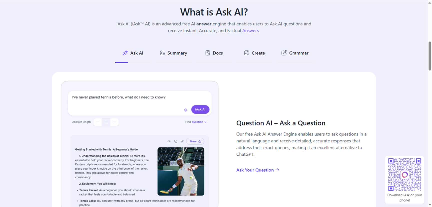
Task: Click the Share button
Action: [x=195, y=141]
